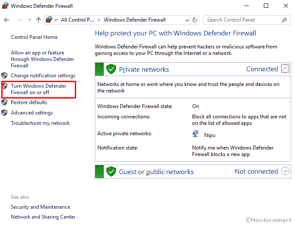Click the search magnifier icon
The width and height of the screenshot is (295, 226).
(284, 20)
